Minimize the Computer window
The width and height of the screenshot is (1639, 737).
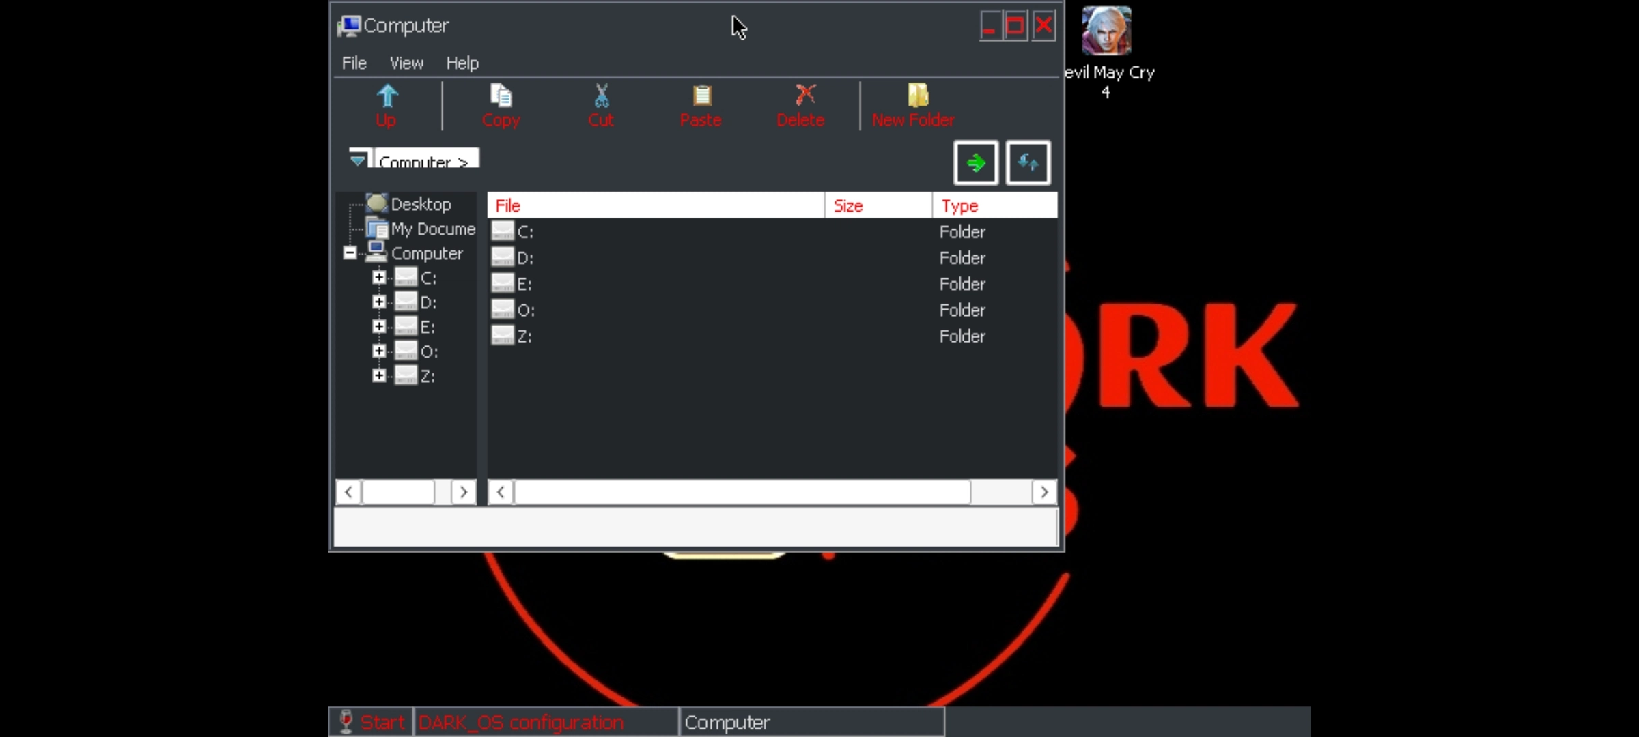coord(990,26)
